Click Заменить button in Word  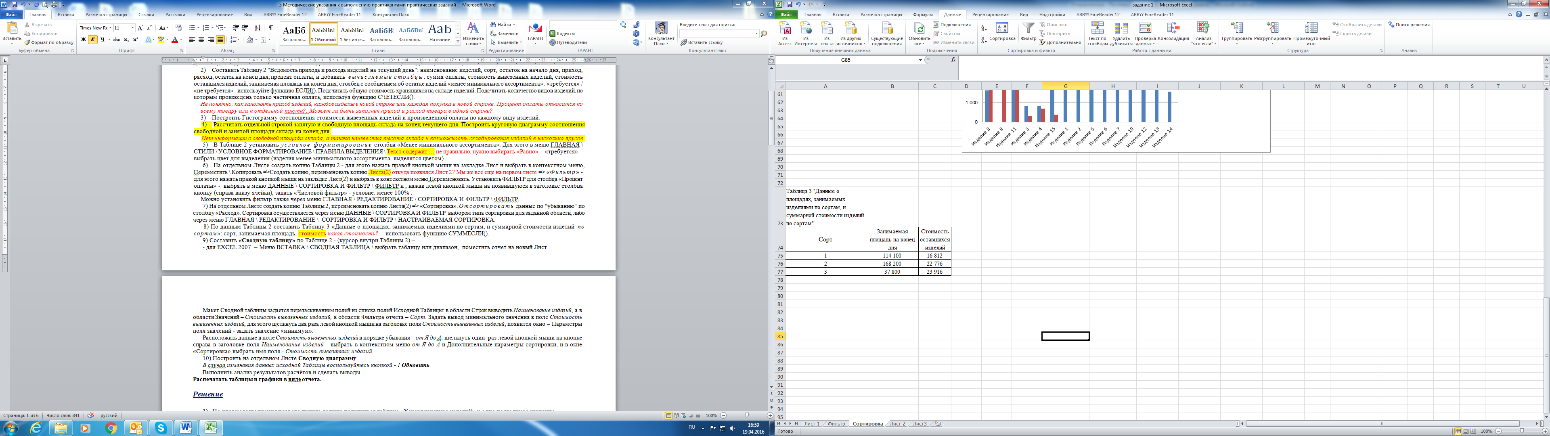pyautogui.click(x=504, y=34)
